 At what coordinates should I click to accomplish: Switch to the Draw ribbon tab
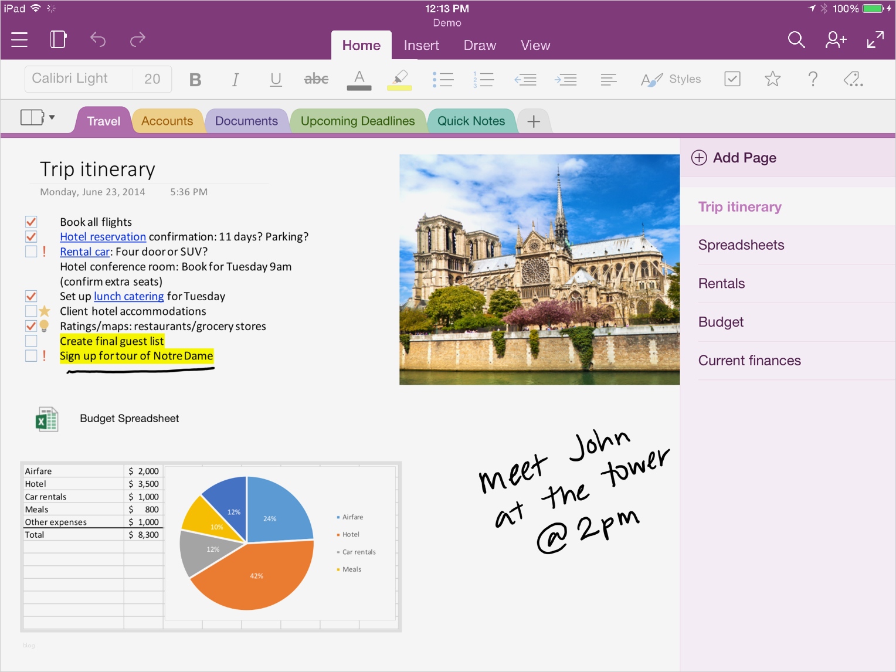coord(479,45)
